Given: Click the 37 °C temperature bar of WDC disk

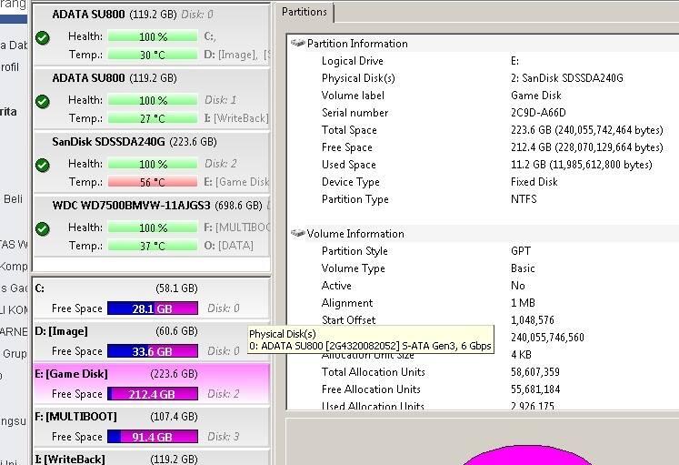Looking at the screenshot, I should 153,246.
